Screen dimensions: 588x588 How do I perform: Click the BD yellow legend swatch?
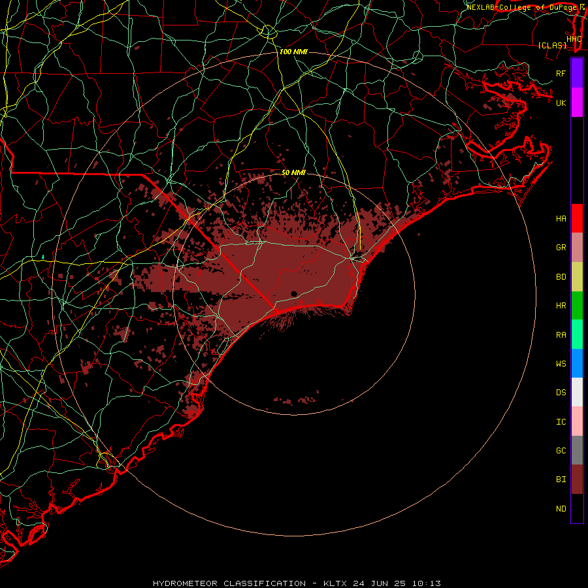pos(577,276)
